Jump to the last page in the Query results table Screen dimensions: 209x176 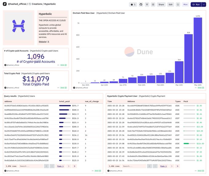[x=74, y=166]
